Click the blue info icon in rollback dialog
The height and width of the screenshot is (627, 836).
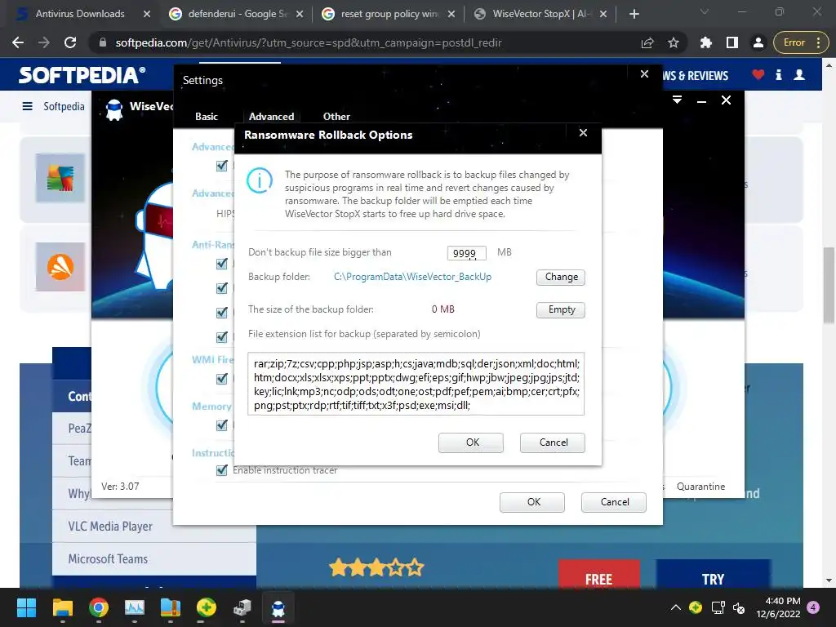point(260,180)
